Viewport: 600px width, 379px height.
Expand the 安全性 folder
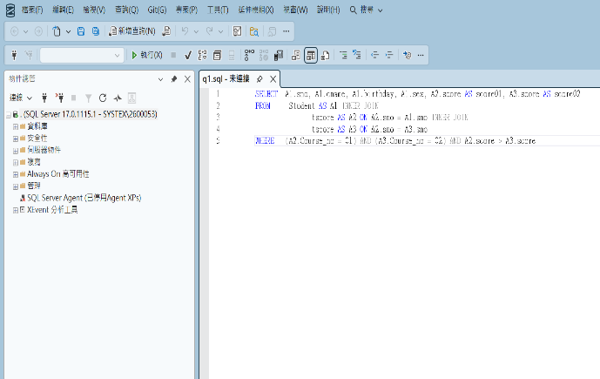16,139
